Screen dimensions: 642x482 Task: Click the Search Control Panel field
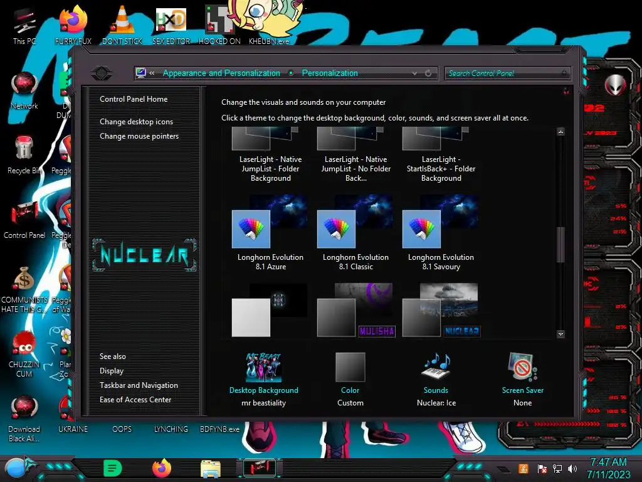click(508, 73)
